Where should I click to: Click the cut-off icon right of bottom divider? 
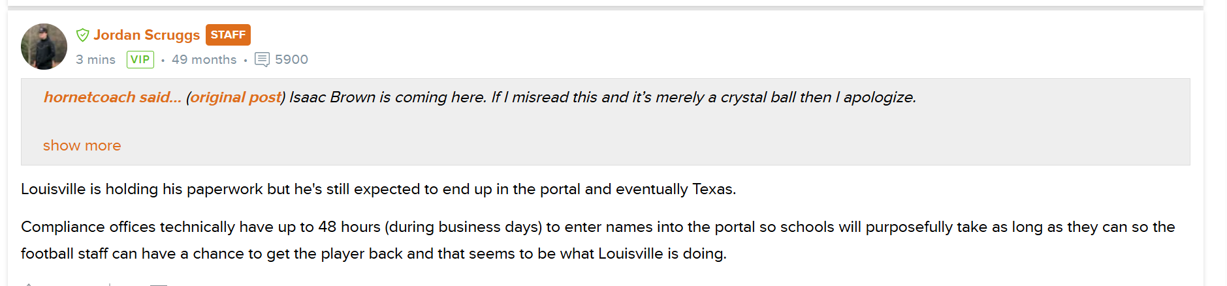click(159, 284)
